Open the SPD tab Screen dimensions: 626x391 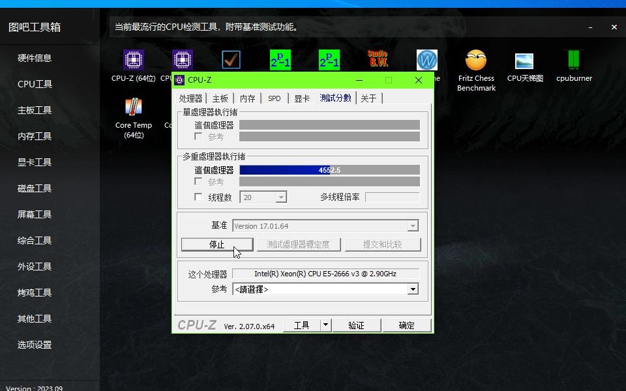click(275, 98)
